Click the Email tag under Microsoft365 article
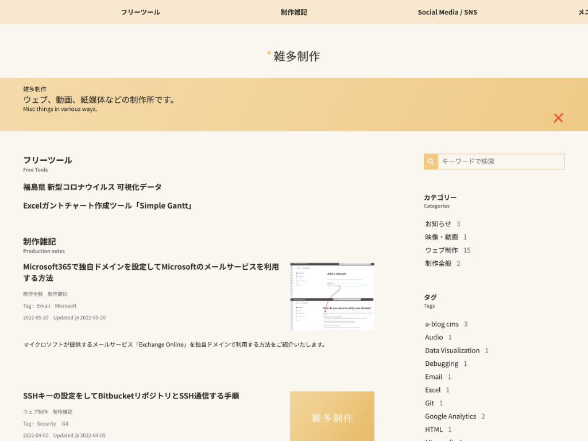588x441 pixels. 44,306
